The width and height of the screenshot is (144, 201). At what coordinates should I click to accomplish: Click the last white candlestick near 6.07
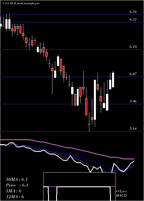pos(113,80)
